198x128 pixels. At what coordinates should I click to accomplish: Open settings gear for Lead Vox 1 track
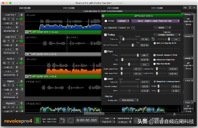[x=4, y=19]
